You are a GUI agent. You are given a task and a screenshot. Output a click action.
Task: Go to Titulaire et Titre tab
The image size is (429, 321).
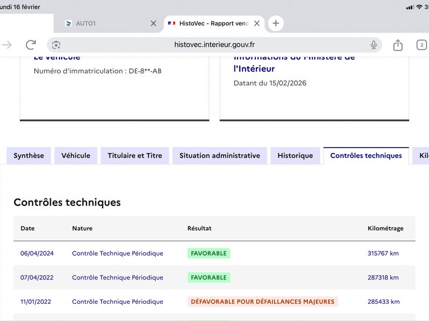pyautogui.click(x=135, y=156)
